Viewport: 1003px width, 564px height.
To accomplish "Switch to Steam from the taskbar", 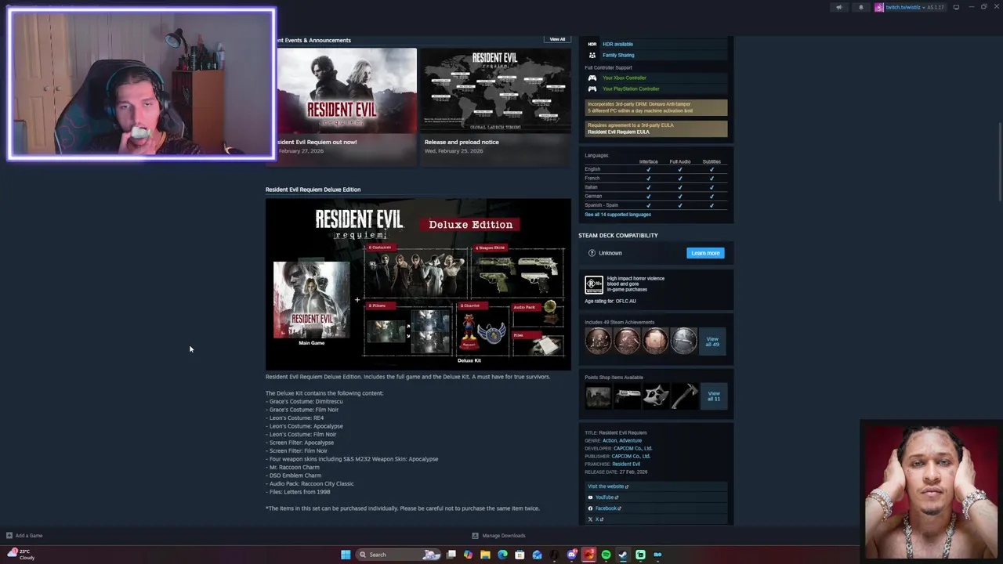I will (x=623, y=555).
